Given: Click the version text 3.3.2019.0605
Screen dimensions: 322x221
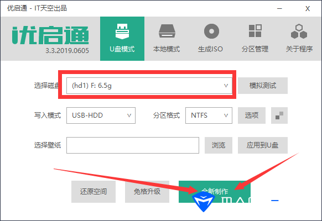Looking at the screenshot, I should pyautogui.click(x=67, y=51).
